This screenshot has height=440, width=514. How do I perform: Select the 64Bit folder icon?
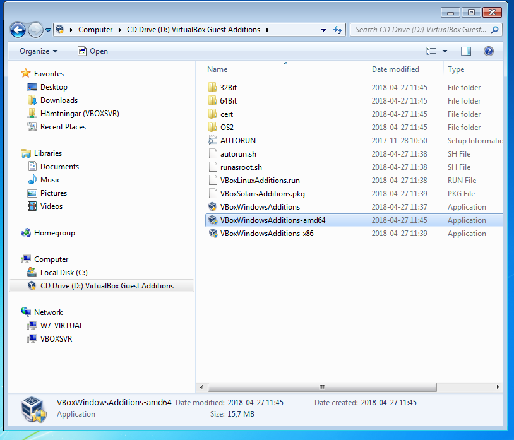click(212, 101)
